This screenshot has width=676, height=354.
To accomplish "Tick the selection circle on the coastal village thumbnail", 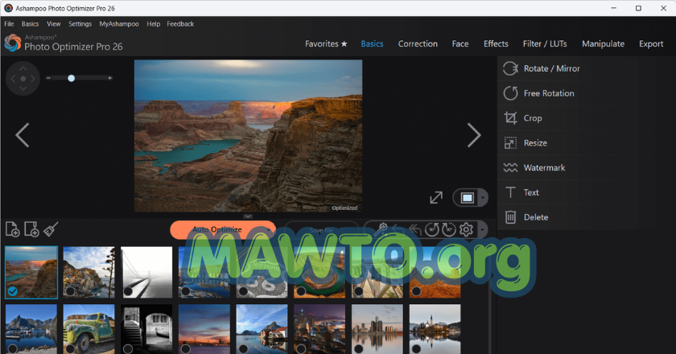I will pos(70,291).
